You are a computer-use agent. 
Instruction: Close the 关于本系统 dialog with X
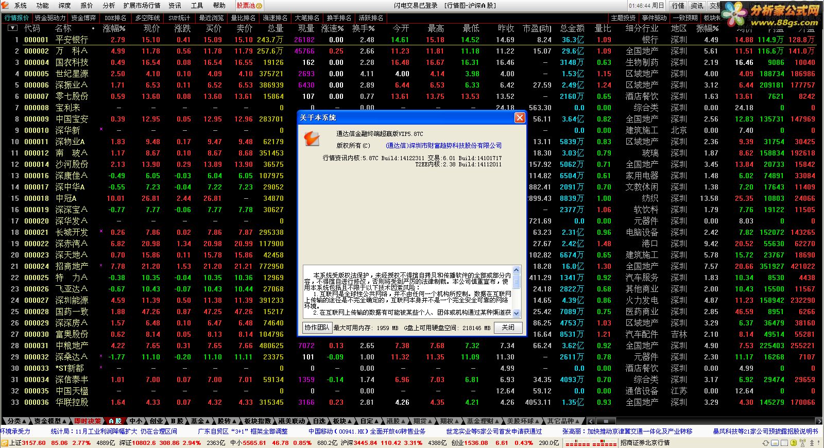(520, 118)
